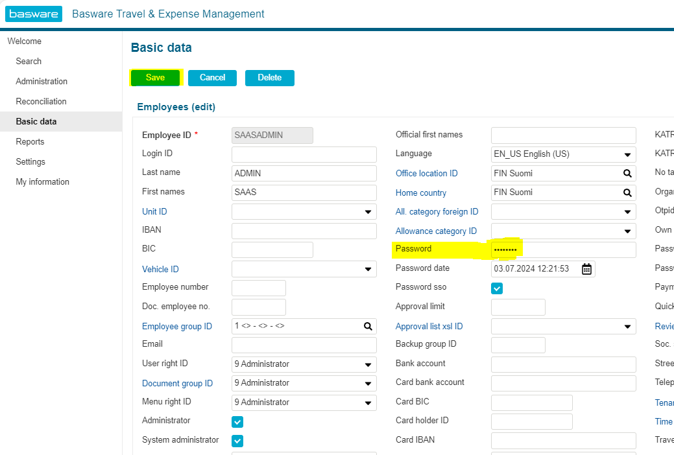The image size is (674, 455).
Task: Click the Basware logo
Action: (34, 14)
